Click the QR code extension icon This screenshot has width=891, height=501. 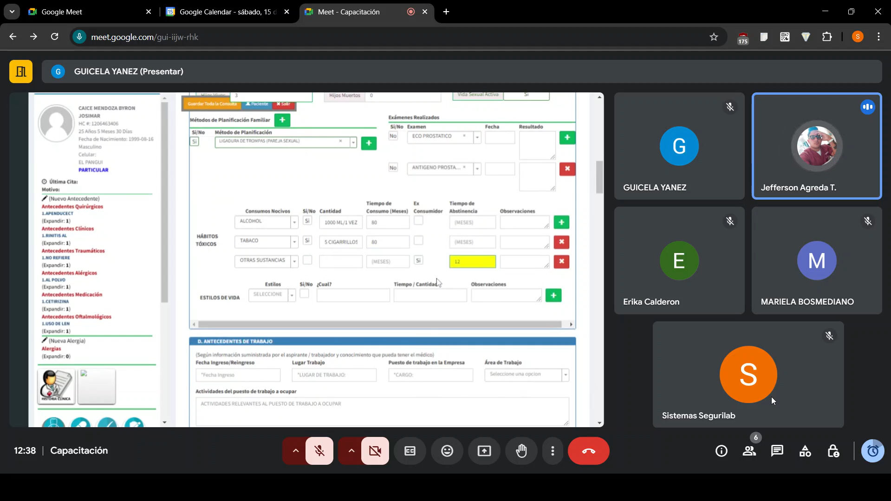[x=785, y=37]
